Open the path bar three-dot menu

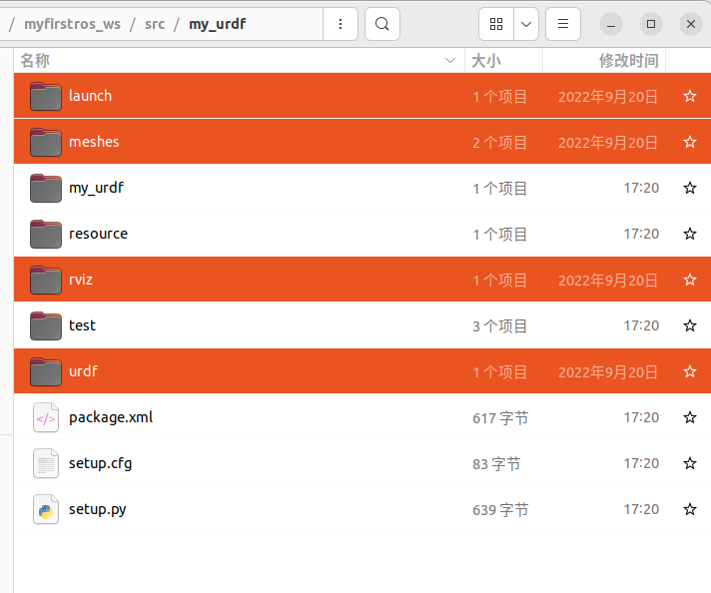pyautogui.click(x=341, y=24)
